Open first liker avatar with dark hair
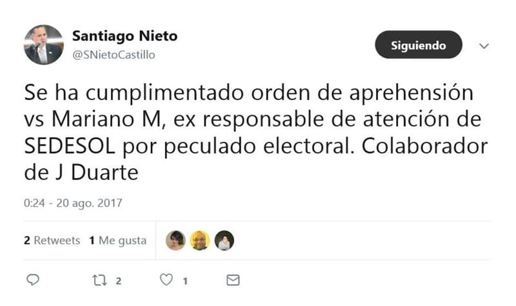Viewport: 516px width, 306px height. pos(175,240)
